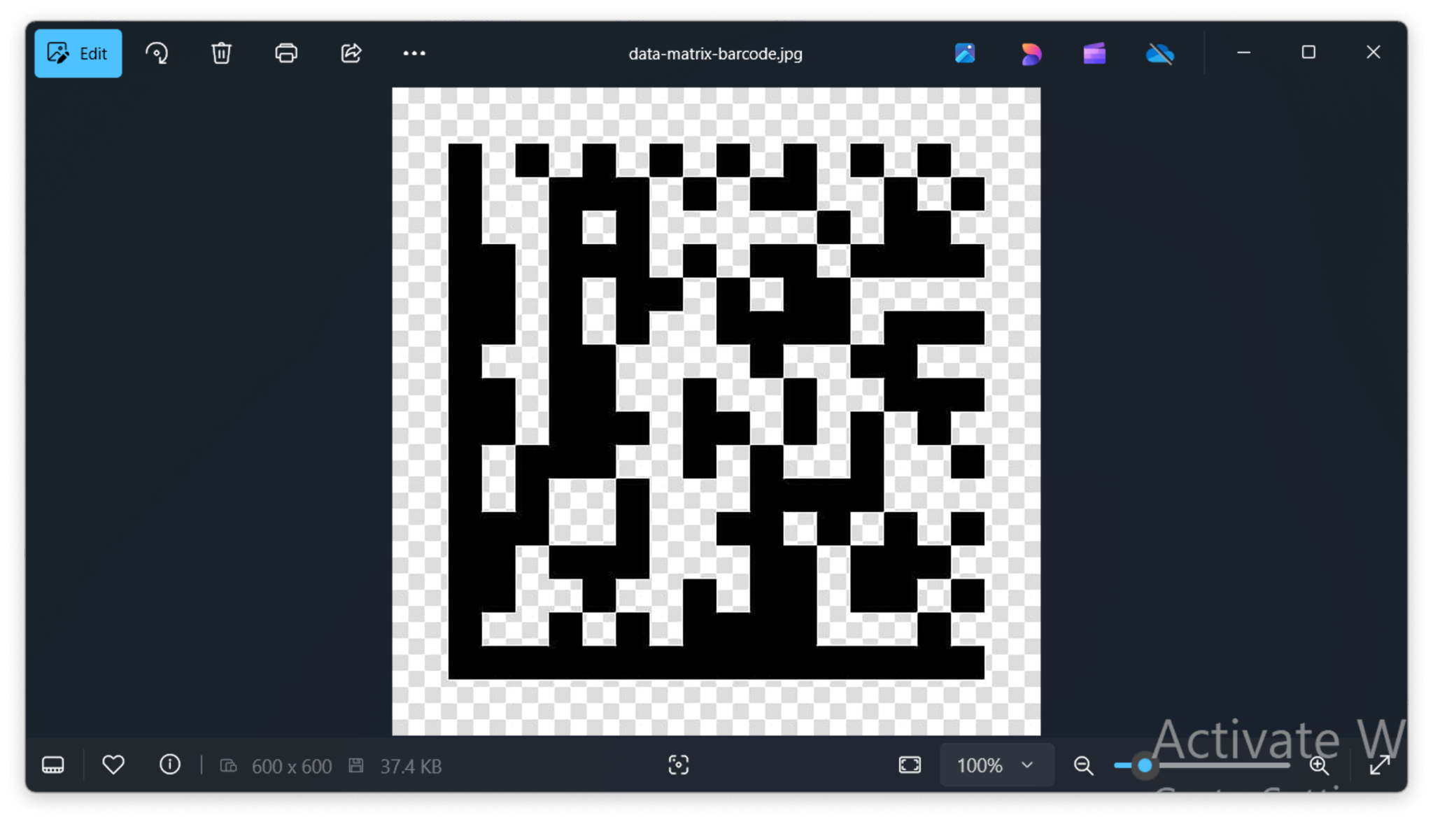
Task: Click the image file size 37.4 KB
Action: (x=411, y=766)
